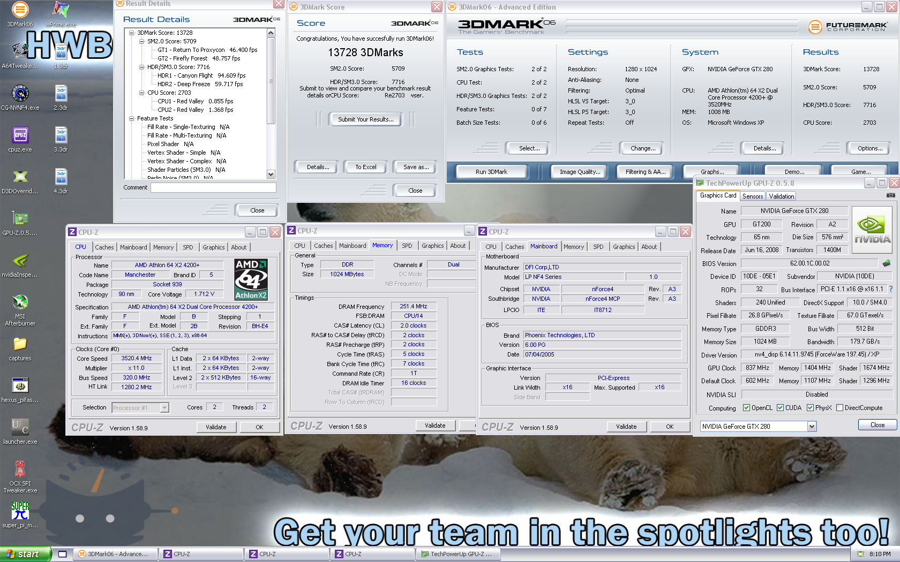Collapse the SM2.0 Score tree node
The width and height of the screenshot is (900, 562).
tap(142, 41)
